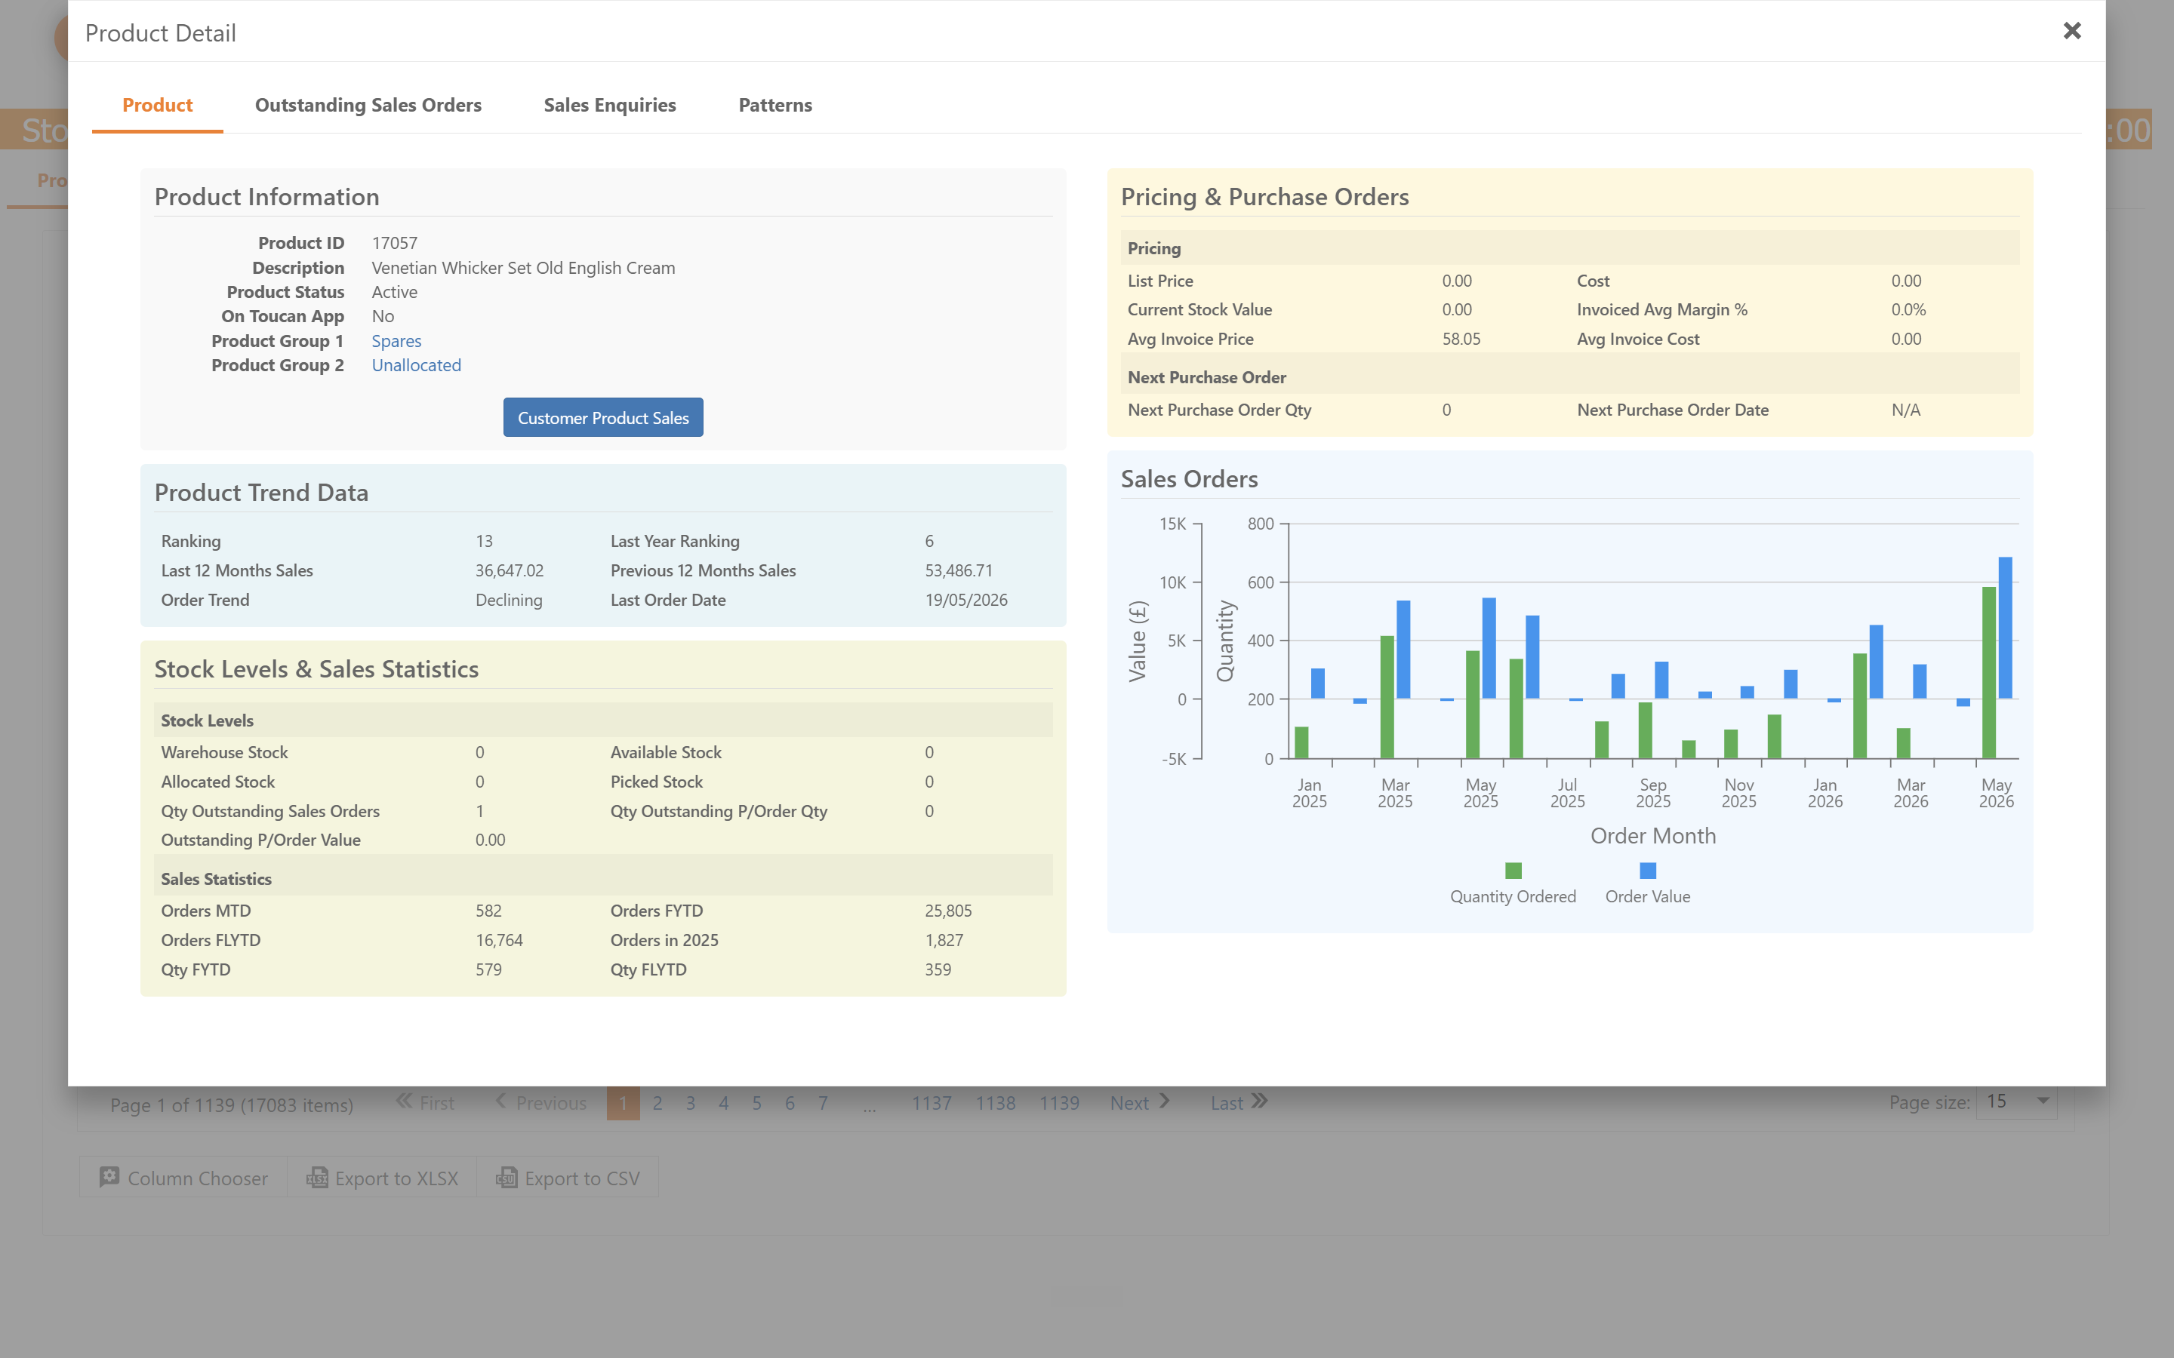Viewport: 2174px width, 1358px height.
Task: Go to page 1137 in pager
Action: coord(931,1103)
